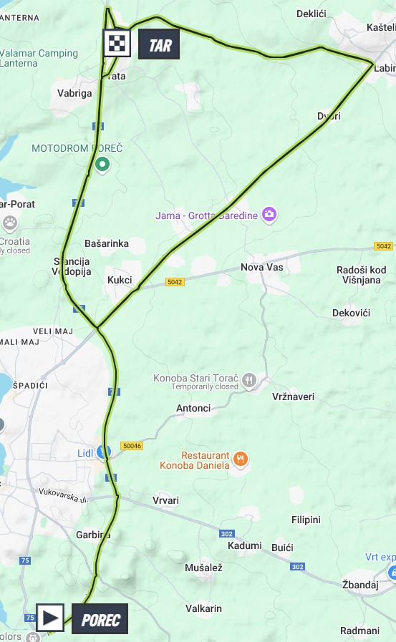The width and height of the screenshot is (396, 642).
Task: Click the checkered finish flag icon
Action: point(117,43)
